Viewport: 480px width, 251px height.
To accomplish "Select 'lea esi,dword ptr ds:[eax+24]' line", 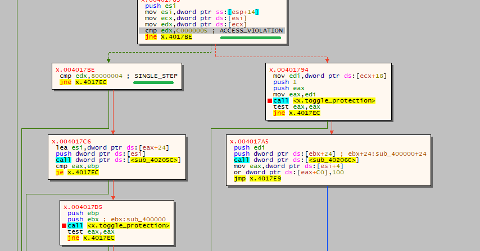I will (x=112, y=147).
